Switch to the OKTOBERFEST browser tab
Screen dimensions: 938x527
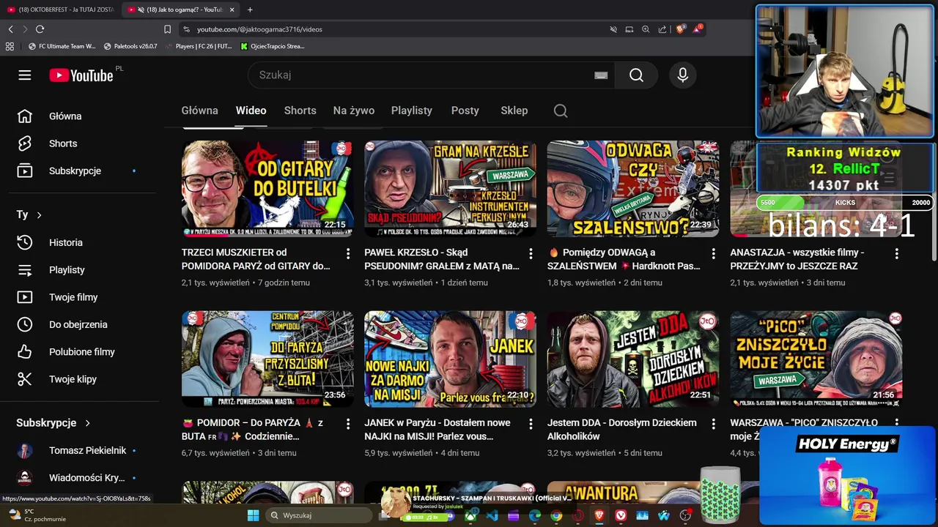[x=60, y=10]
